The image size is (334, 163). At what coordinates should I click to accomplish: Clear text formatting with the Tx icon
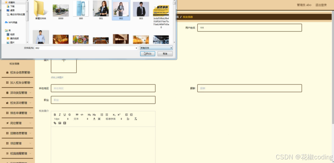[x=136, y=119]
